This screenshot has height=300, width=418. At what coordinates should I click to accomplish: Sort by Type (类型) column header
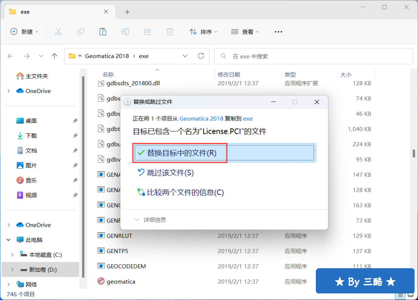(x=290, y=74)
